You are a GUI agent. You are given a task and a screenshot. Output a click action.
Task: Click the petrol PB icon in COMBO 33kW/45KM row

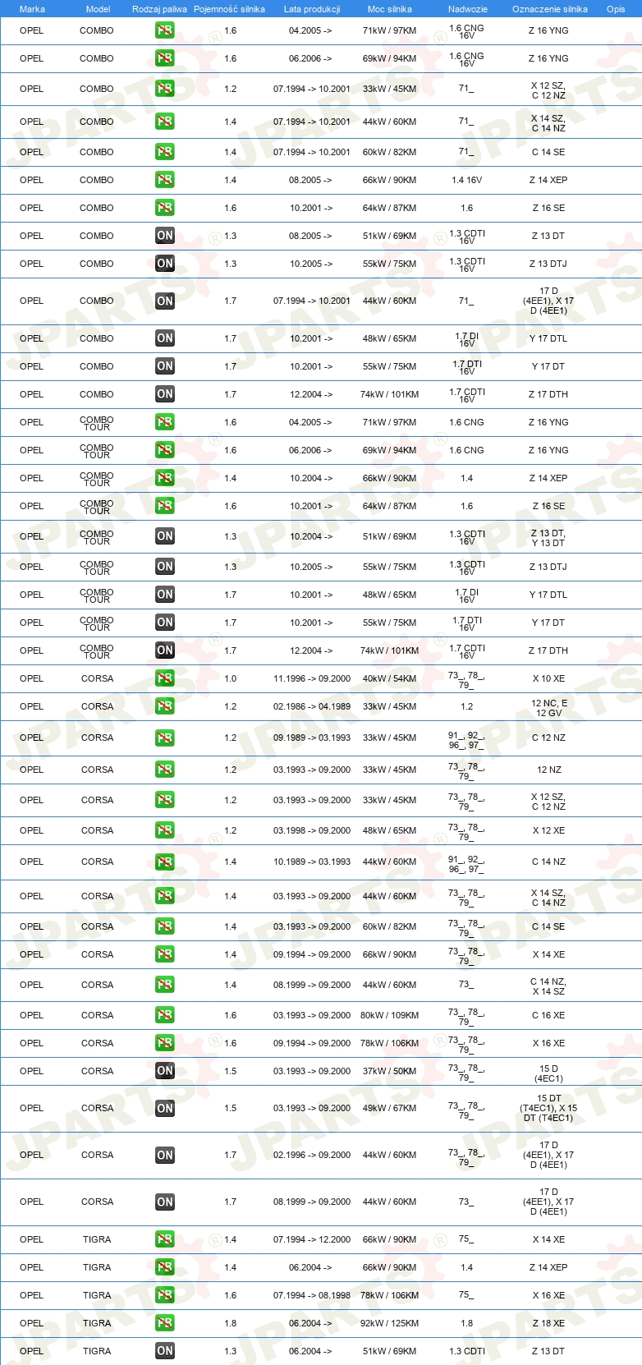coord(165,89)
